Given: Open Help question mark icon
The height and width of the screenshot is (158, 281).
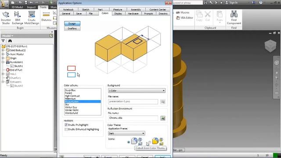Looking at the screenshot, I should click(x=261, y=3).
